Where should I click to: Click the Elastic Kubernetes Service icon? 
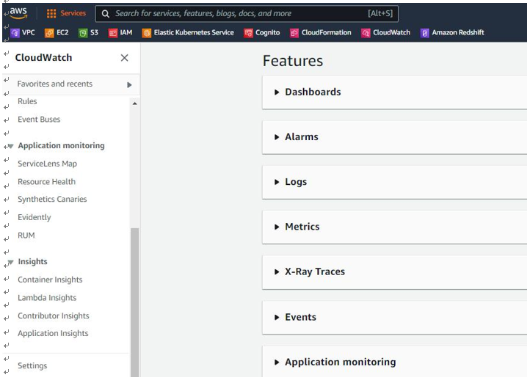pyautogui.click(x=146, y=33)
